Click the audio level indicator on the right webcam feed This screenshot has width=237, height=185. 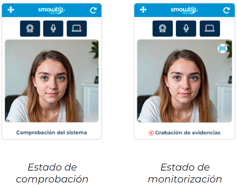click(x=223, y=49)
